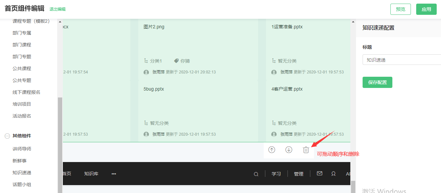The height and width of the screenshot is (193, 441).
Task: Click the search magnifier in dark navbar
Action: pyautogui.click(x=256, y=174)
